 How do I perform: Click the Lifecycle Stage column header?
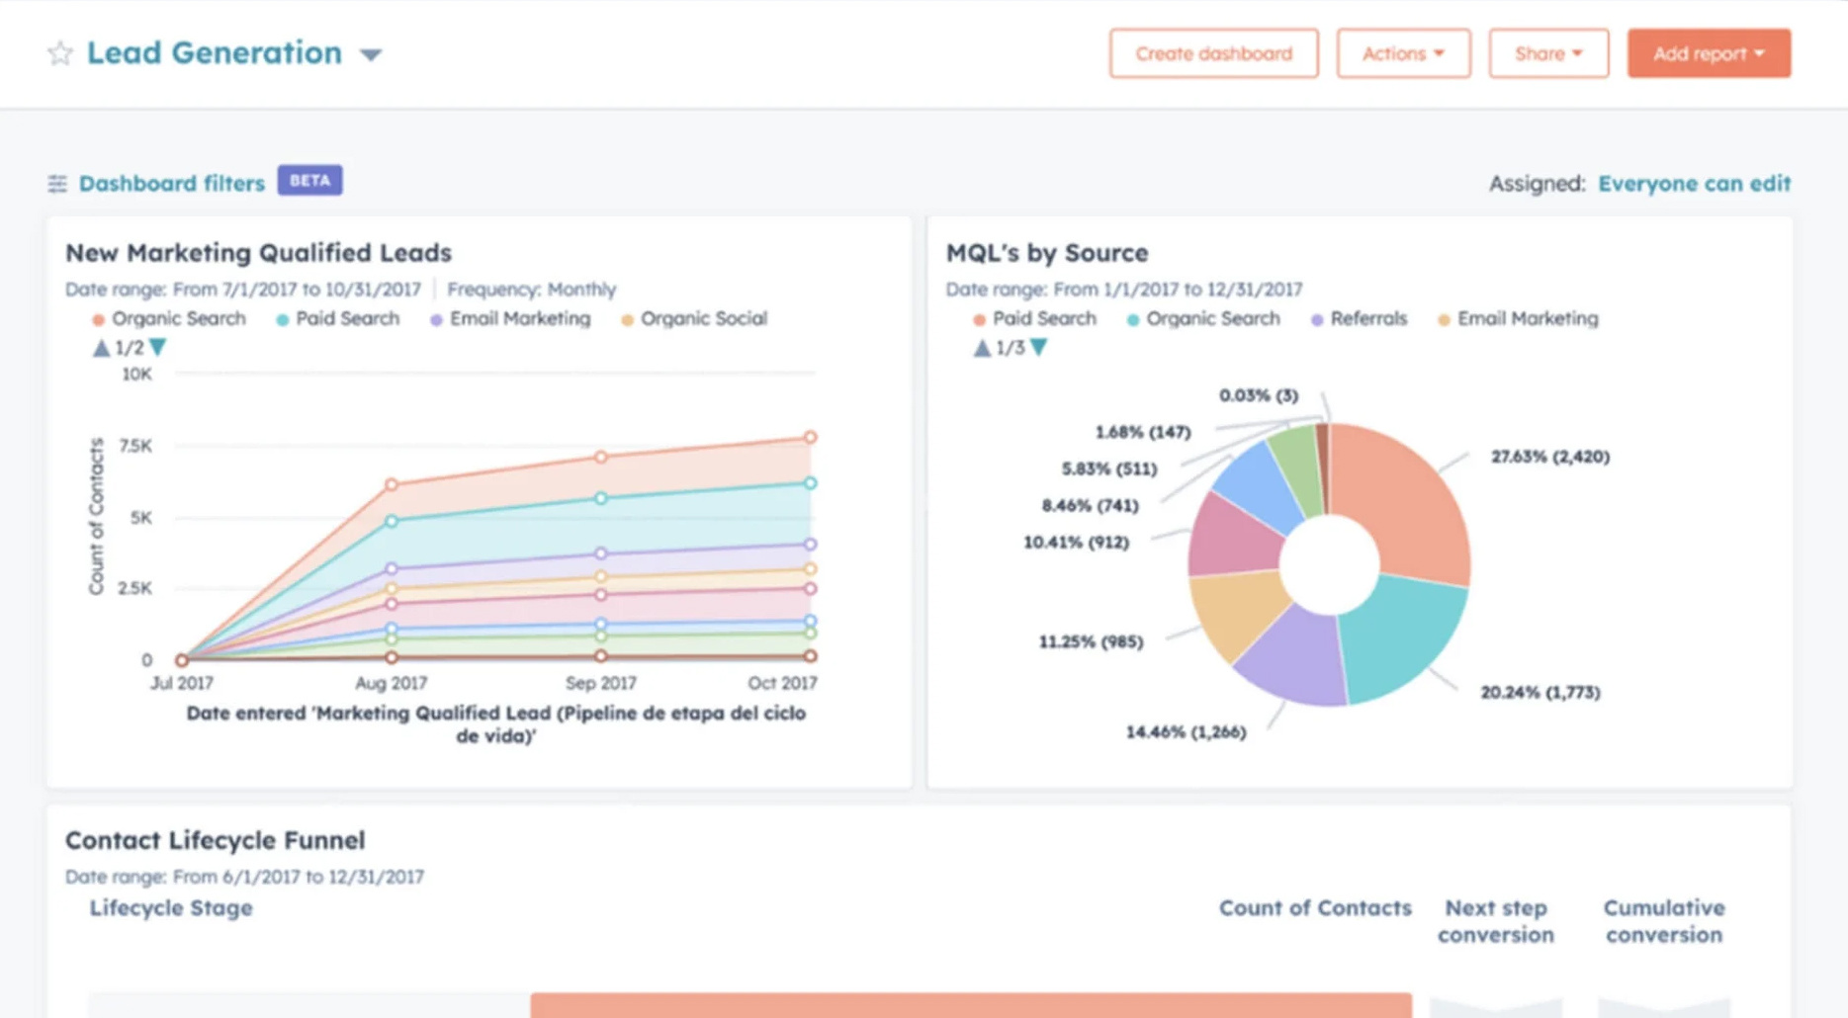(x=171, y=908)
